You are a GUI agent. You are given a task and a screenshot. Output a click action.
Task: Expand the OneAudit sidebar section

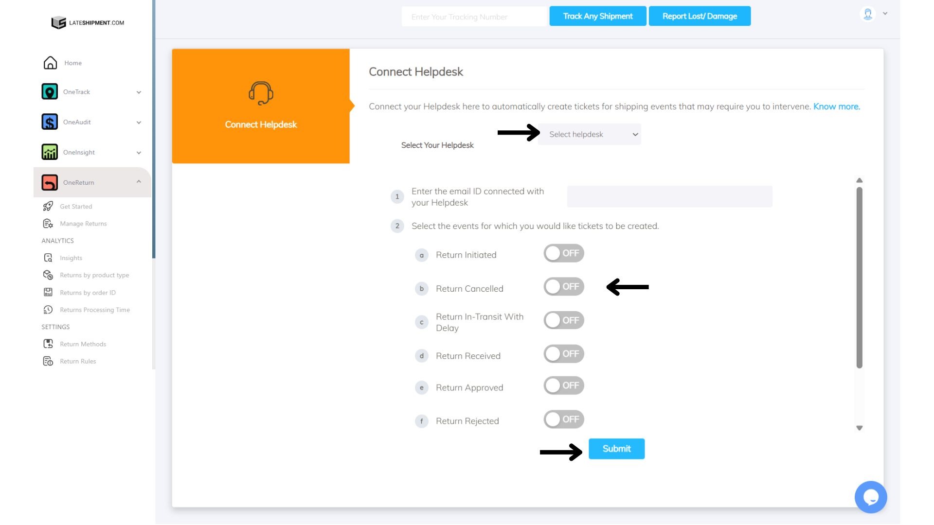click(x=139, y=122)
